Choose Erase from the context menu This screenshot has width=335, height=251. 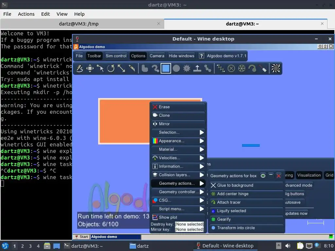178,107
